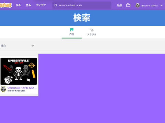Open the 見る (Explore) menu item
The image size is (165, 123).
[28, 5]
